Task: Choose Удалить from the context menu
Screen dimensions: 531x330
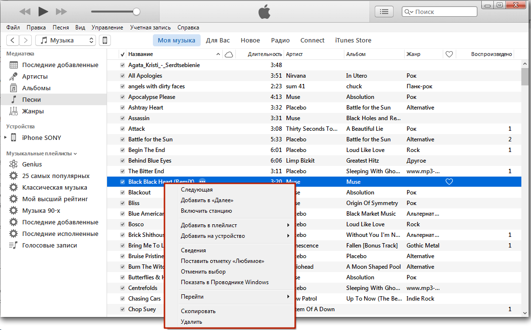Action: click(229, 321)
